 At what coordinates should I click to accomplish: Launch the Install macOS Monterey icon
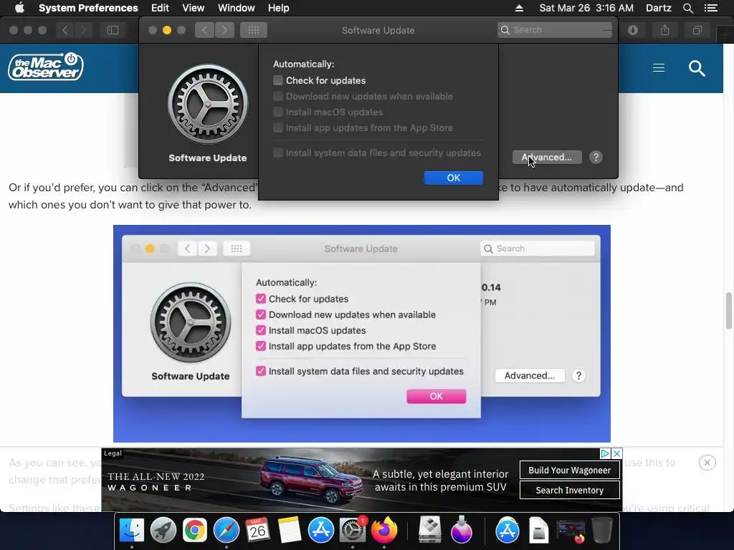coord(462,531)
